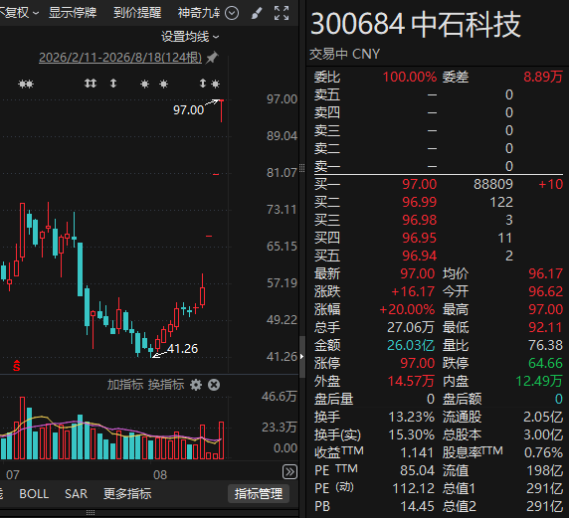Open the drawing brush tool

[257, 13]
